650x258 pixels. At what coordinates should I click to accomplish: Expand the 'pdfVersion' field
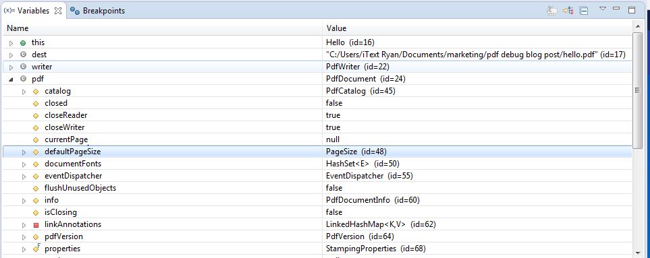click(24, 237)
